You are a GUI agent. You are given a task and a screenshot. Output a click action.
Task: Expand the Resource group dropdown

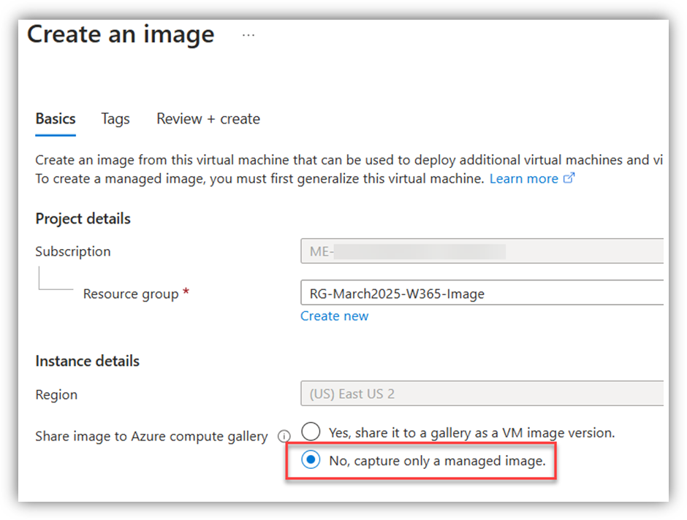[x=481, y=294]
